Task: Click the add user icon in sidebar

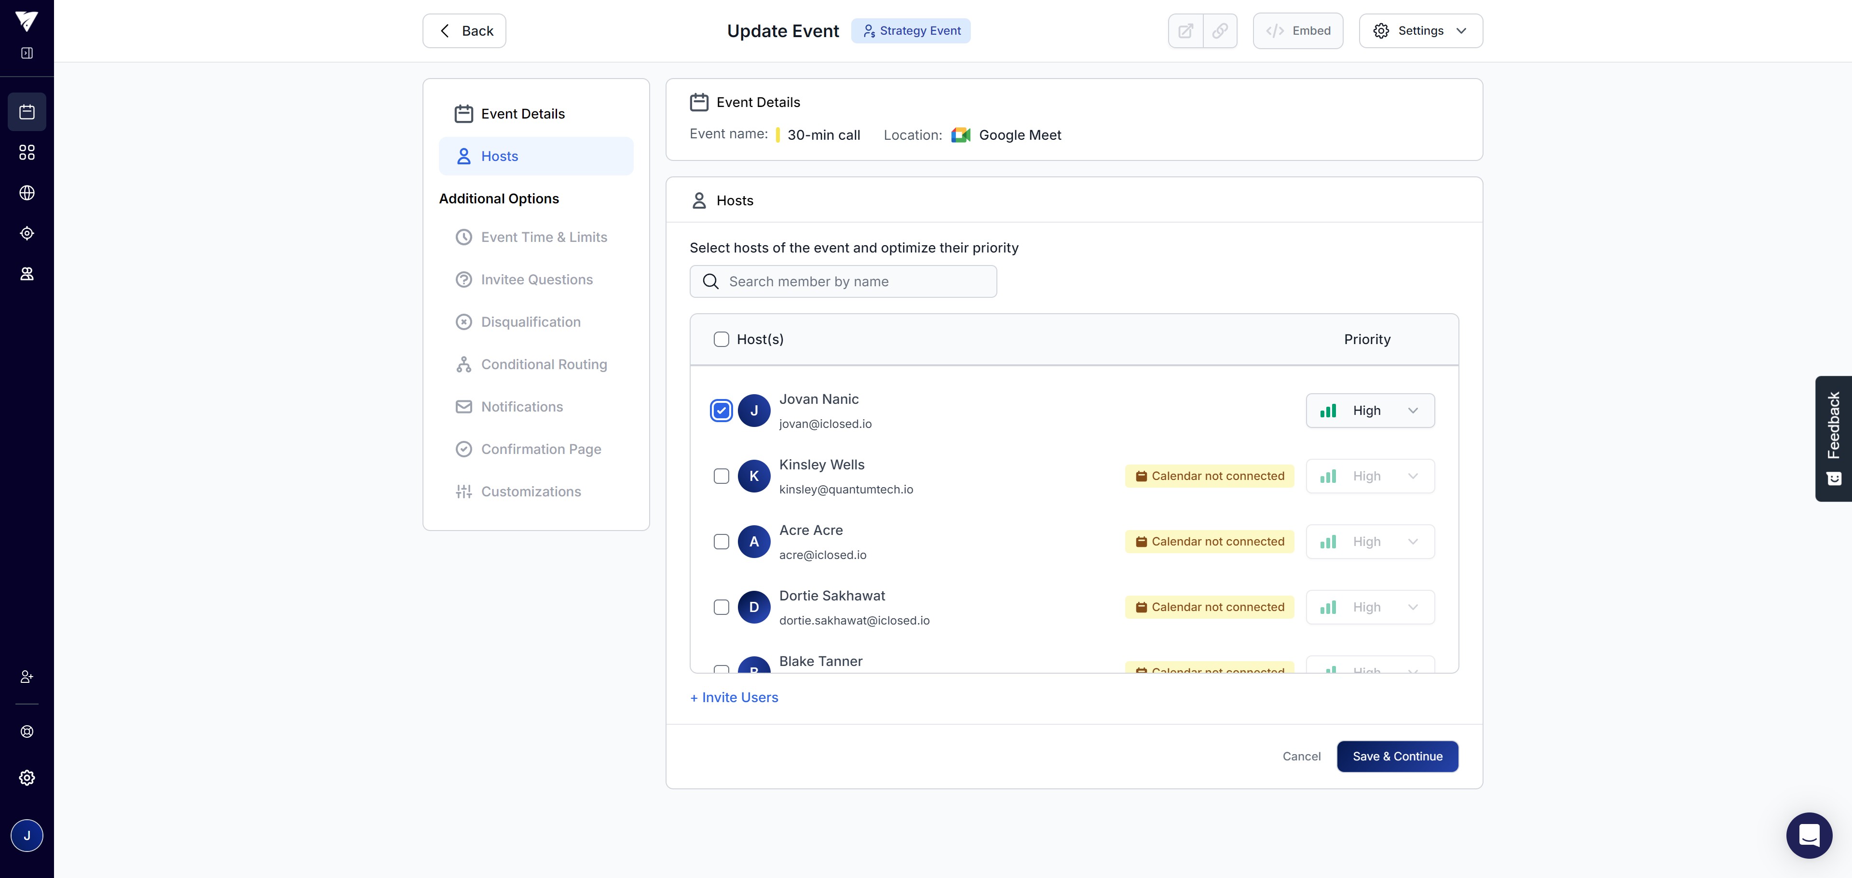Action: (x=27, y=677)
